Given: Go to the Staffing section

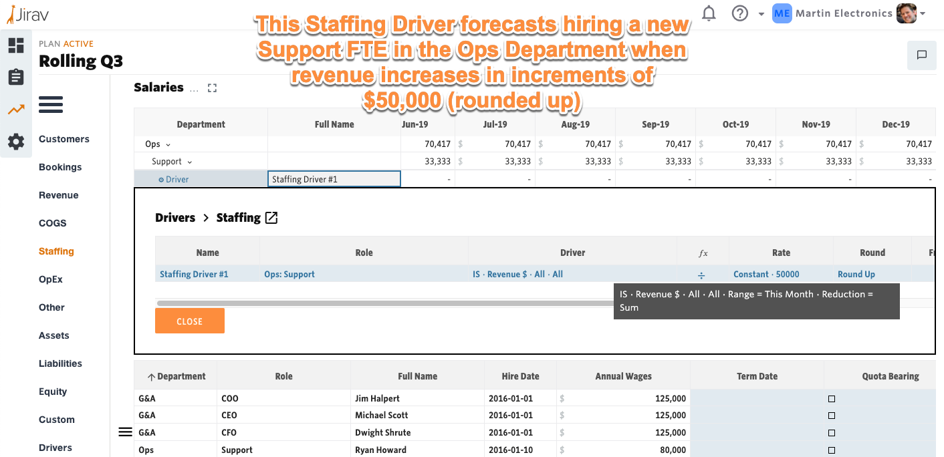Looking at the screenshot, I should coord(56,251).
